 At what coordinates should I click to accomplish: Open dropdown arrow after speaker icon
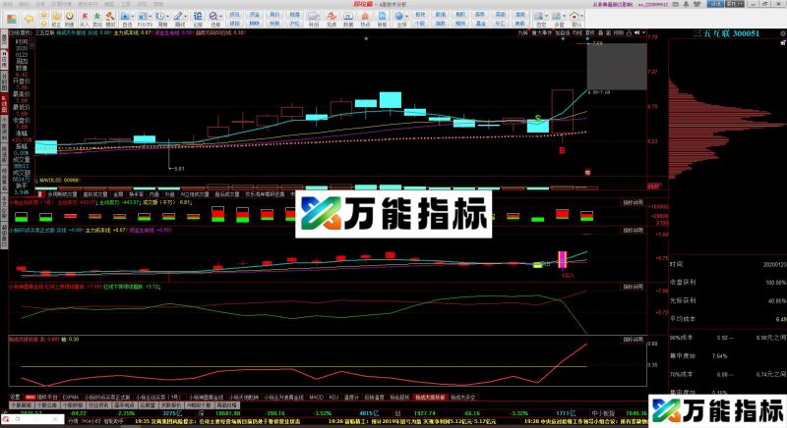click(643, 32)
